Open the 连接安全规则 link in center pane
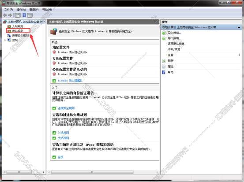This screenshot has width=244, height=182. click(x=66, y=108)
